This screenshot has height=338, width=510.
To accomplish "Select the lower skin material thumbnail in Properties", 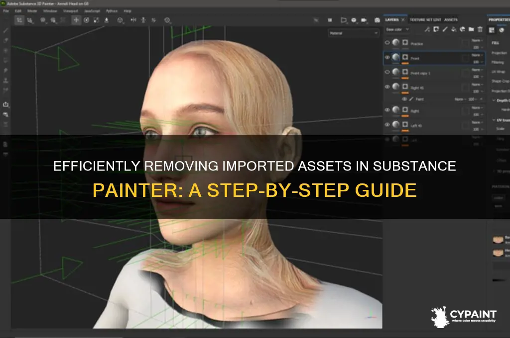I will click(x=498, y=253).
